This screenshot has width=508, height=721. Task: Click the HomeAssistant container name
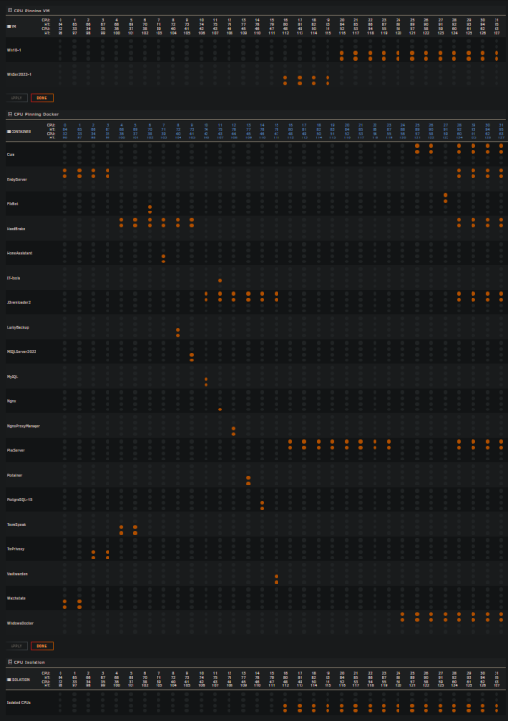[19, 253]
